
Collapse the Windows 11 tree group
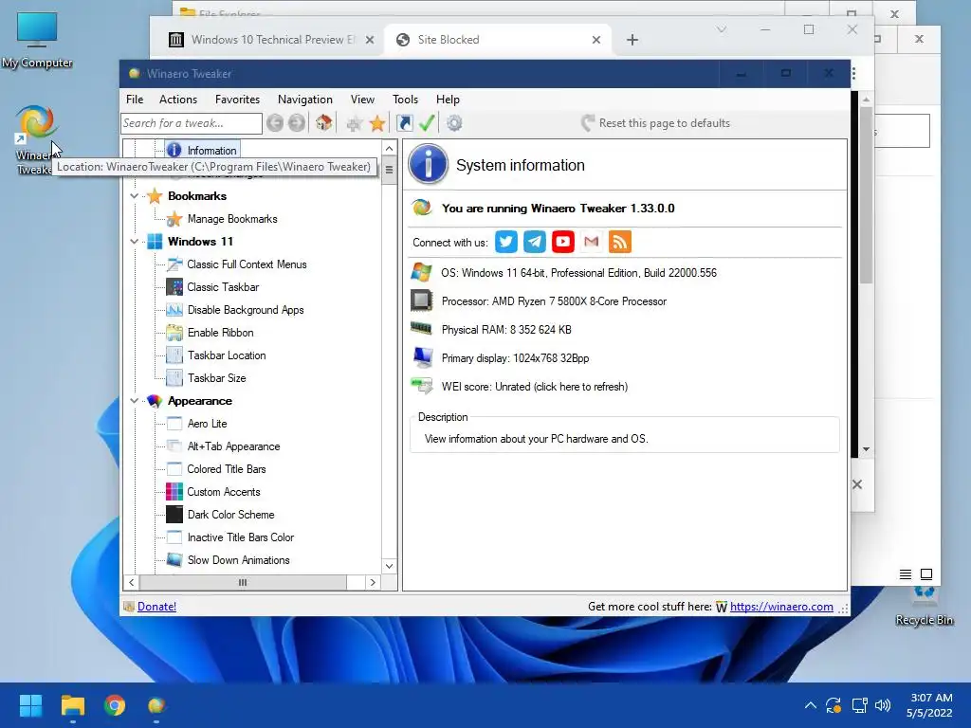[135, 242]
